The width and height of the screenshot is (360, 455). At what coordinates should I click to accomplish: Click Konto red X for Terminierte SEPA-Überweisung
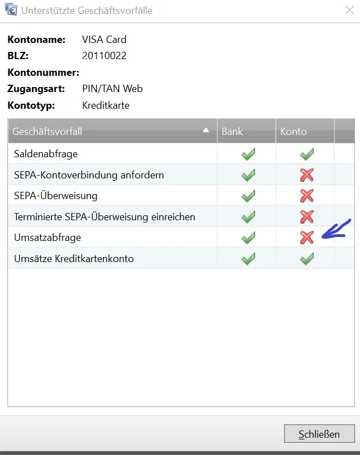[x=306, y=217]
